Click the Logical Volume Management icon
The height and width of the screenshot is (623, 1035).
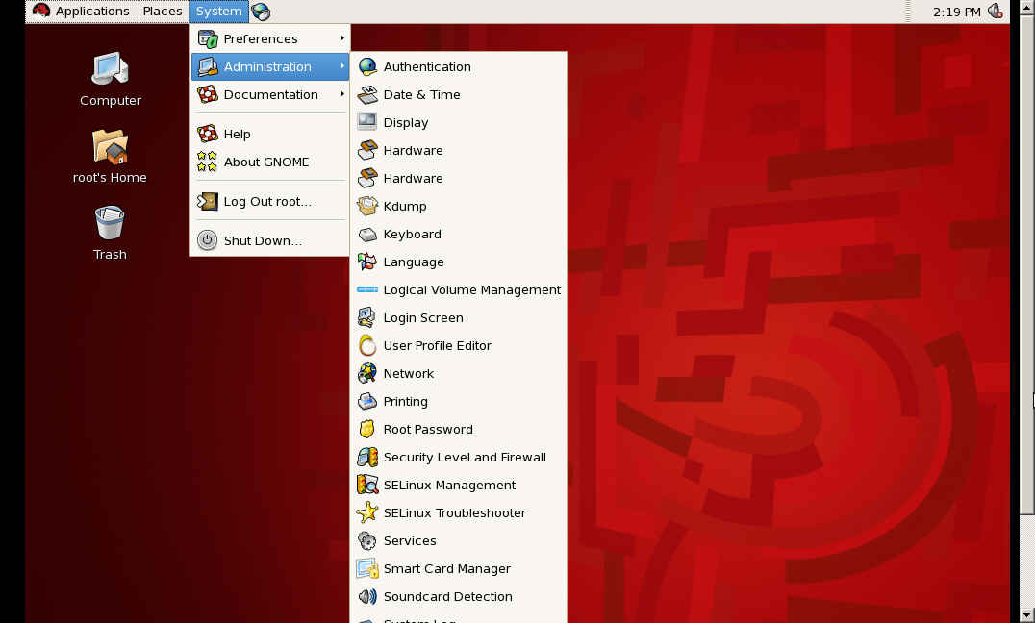pos(367,289)
